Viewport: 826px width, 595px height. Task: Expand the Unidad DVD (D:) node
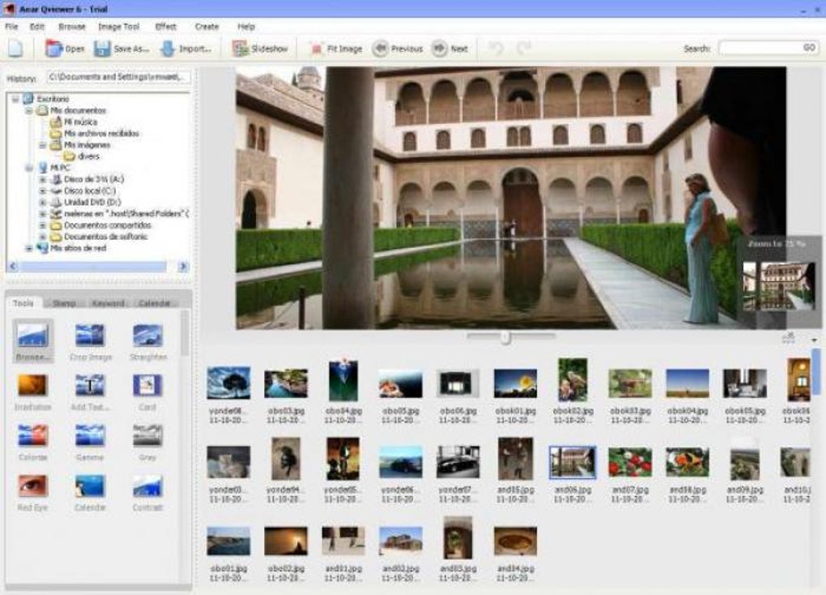(43, 203)
